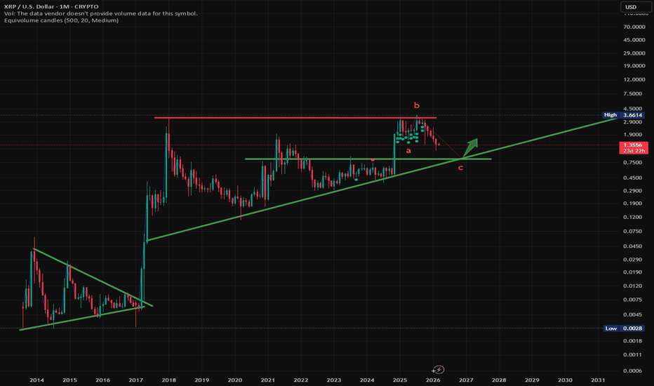
Task: Click the 2023 label on time axis
Action: pos(334,380)
